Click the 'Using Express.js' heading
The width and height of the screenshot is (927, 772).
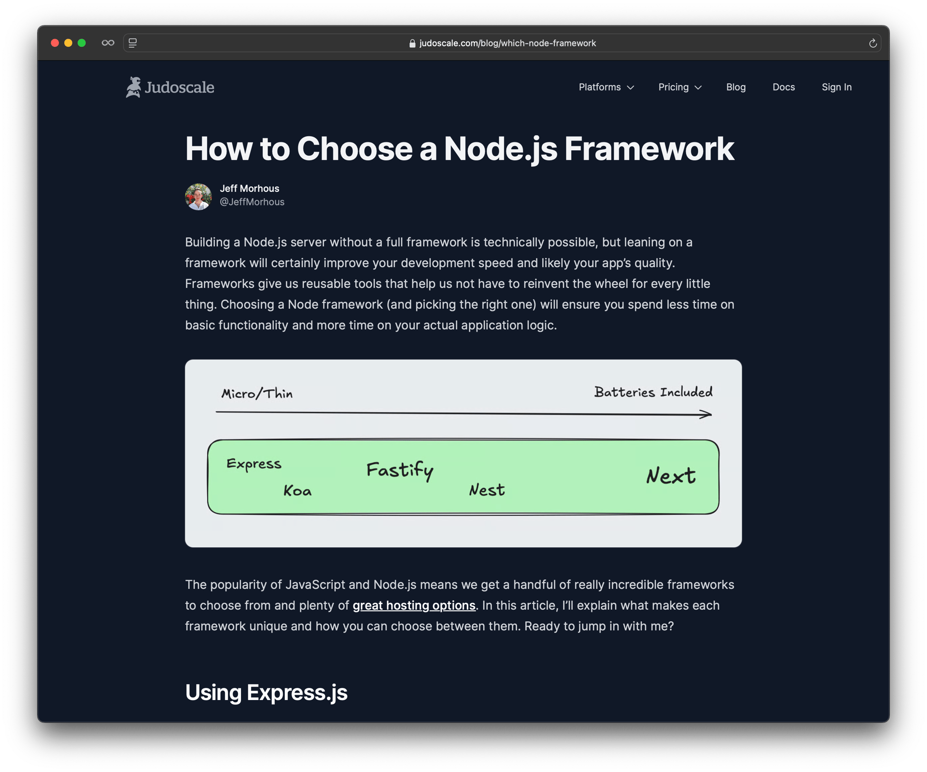[x=266, y=692]
